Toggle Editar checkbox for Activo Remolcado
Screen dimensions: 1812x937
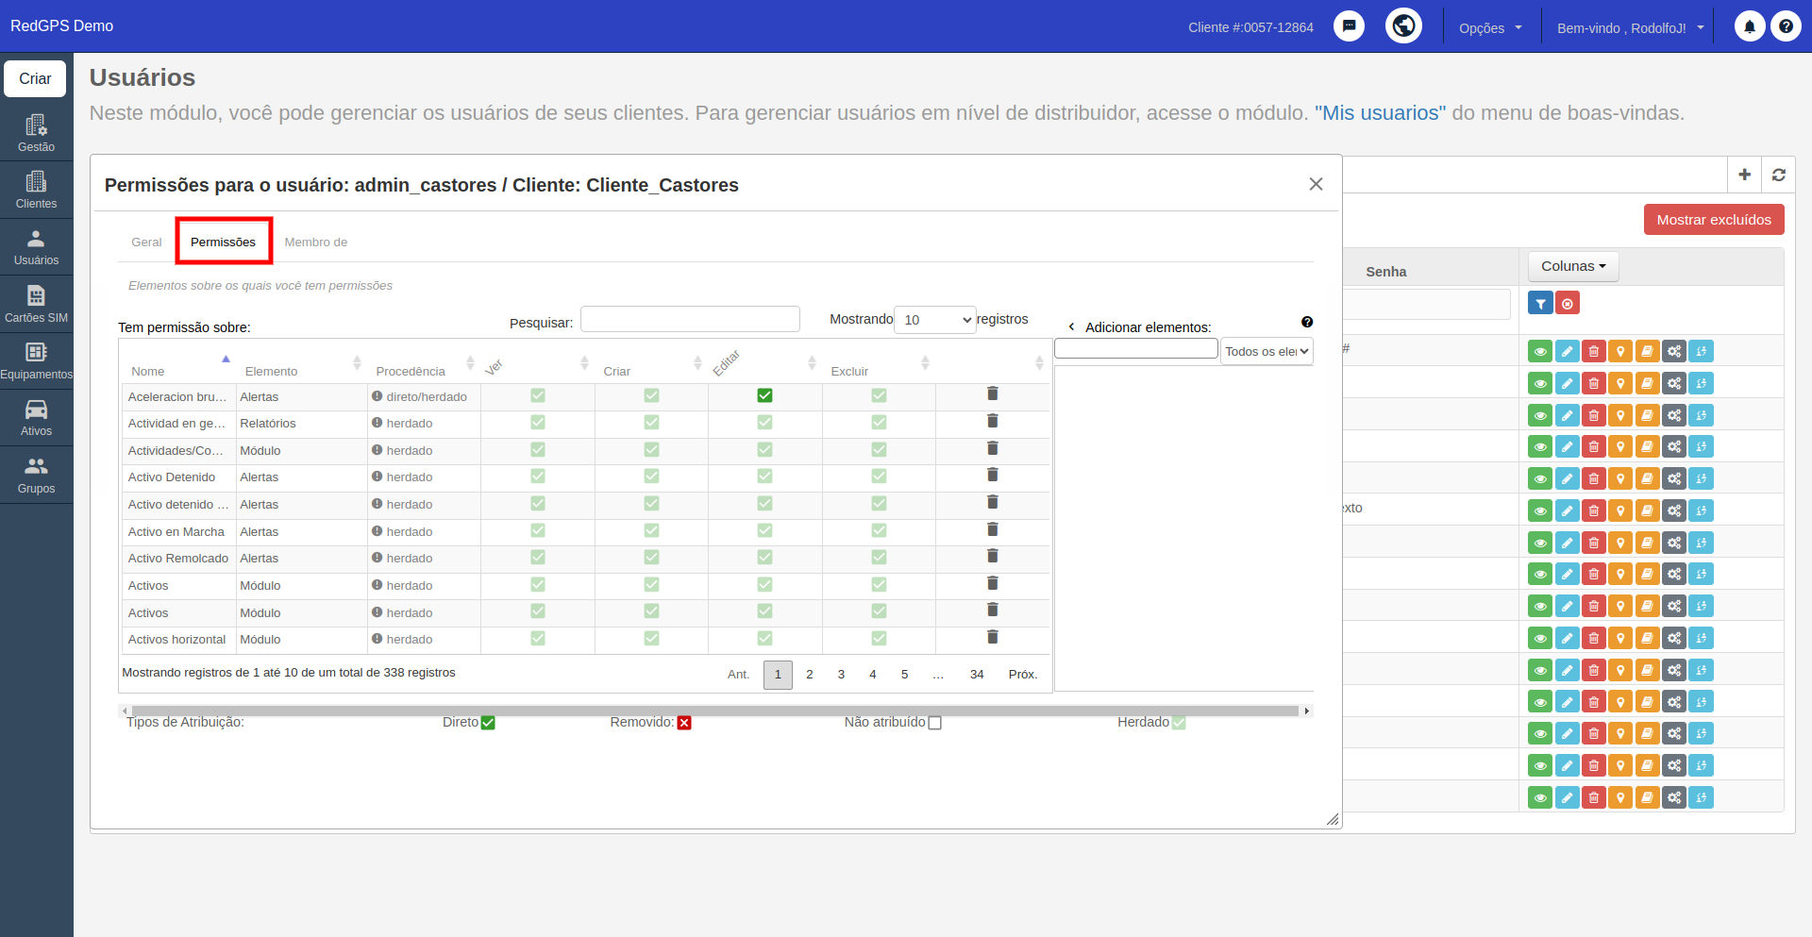tap(764, 557)
